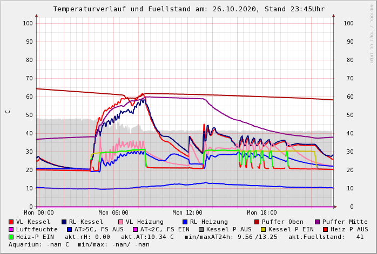The height and width of the screenshot is (254, 377).
Task: Select the Mon 12:00 time axis label
Action: [187, 212]
